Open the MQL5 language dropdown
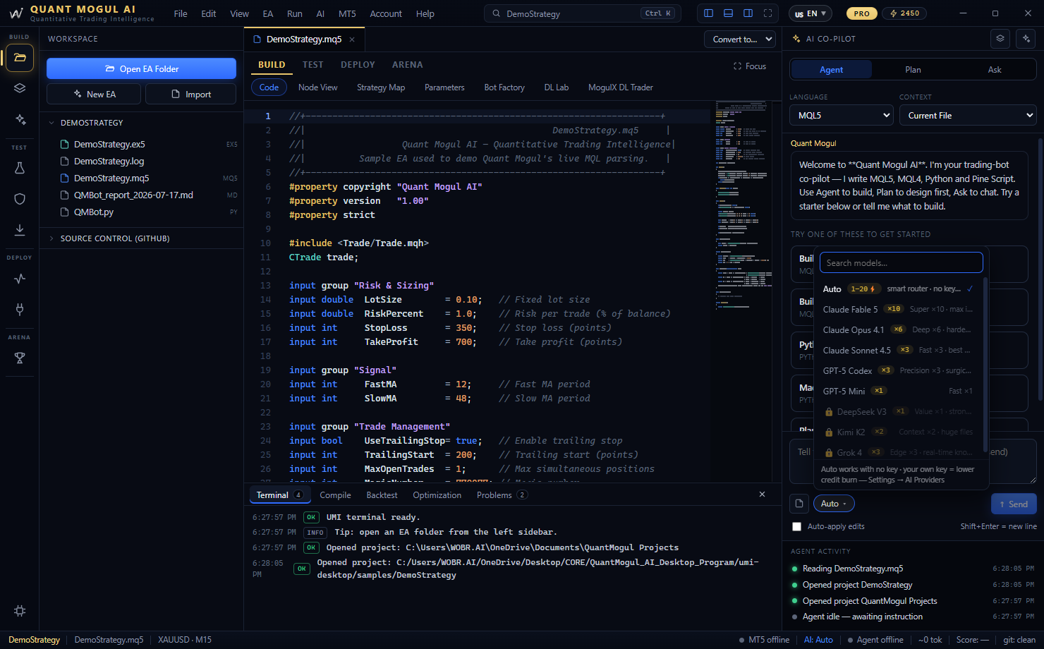1044x649 pixels. coord(842,116)
